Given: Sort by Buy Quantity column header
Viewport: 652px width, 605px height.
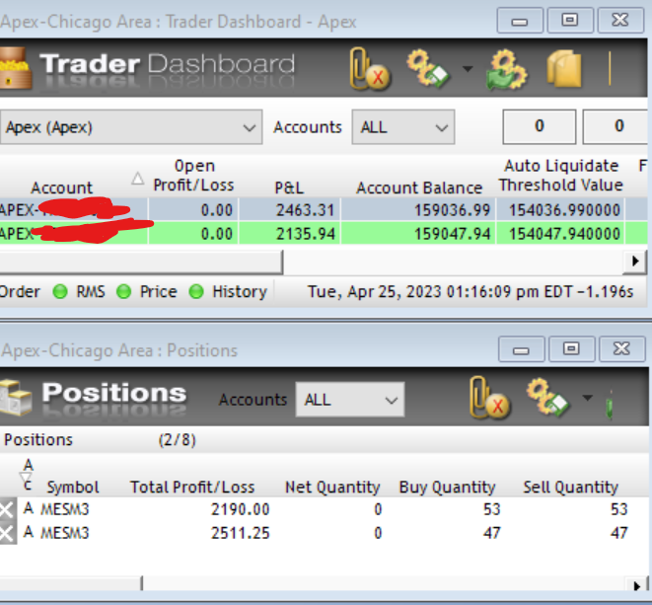Looking at the screenshot, I should (447, 487).
